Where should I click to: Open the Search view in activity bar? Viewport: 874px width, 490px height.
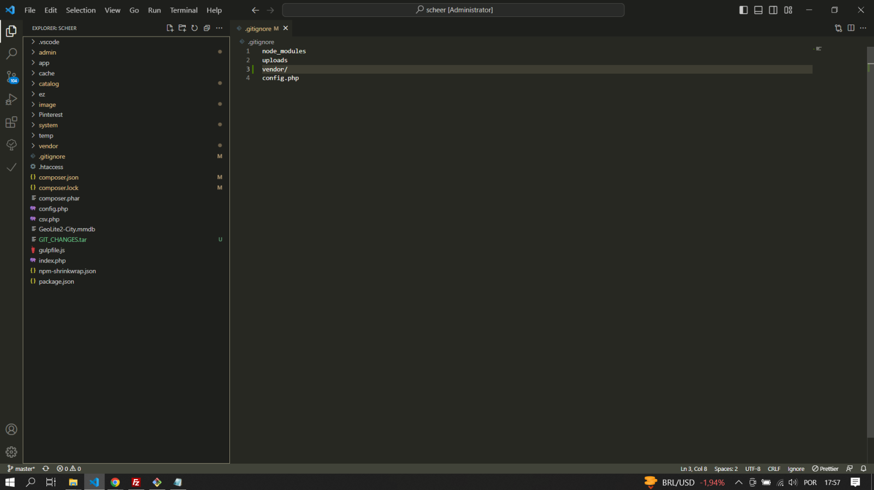point(11,54)
